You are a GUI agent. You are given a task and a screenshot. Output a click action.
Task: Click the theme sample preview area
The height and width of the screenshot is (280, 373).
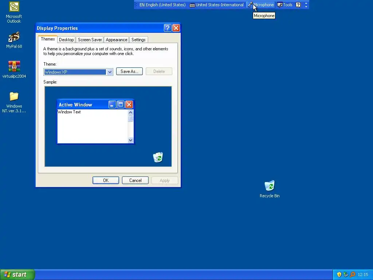(108, 127)
